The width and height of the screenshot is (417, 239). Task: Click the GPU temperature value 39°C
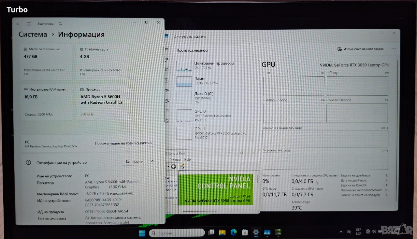297,208
